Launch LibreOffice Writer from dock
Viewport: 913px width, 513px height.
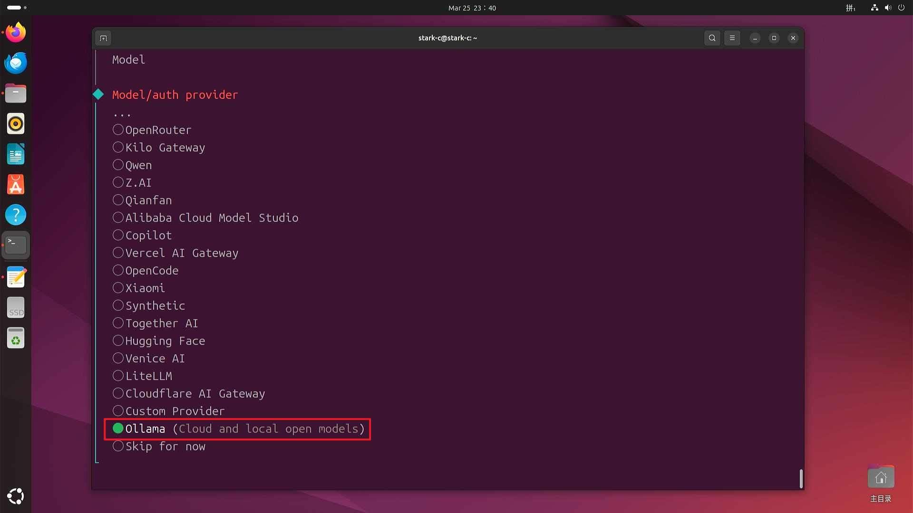[x=16, y=154]
